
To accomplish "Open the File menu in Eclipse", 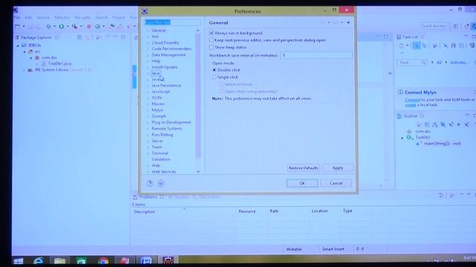I will click(17, 17).
